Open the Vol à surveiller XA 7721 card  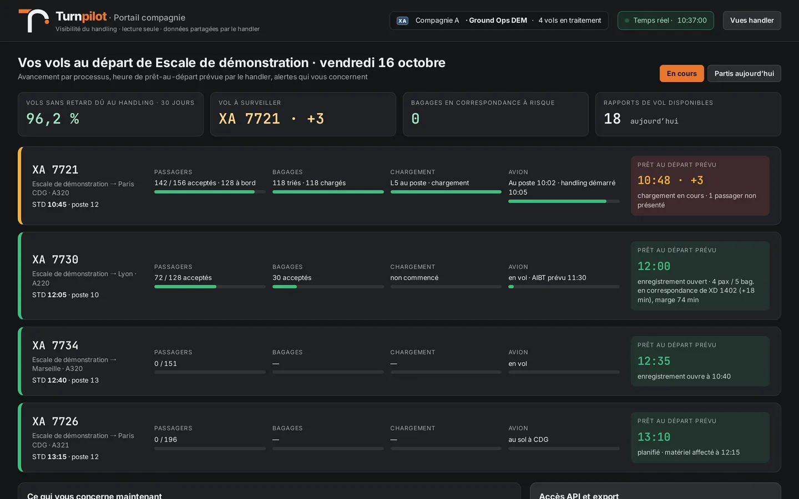point(303,114)
